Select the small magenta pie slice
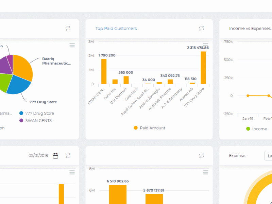272x204 pixels. tap(10, 61)
